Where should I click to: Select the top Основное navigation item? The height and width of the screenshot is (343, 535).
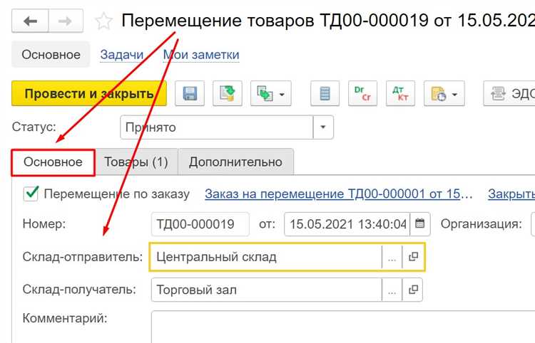pos(51,55)
